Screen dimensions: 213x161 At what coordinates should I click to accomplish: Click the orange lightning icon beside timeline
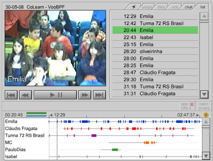206,115
